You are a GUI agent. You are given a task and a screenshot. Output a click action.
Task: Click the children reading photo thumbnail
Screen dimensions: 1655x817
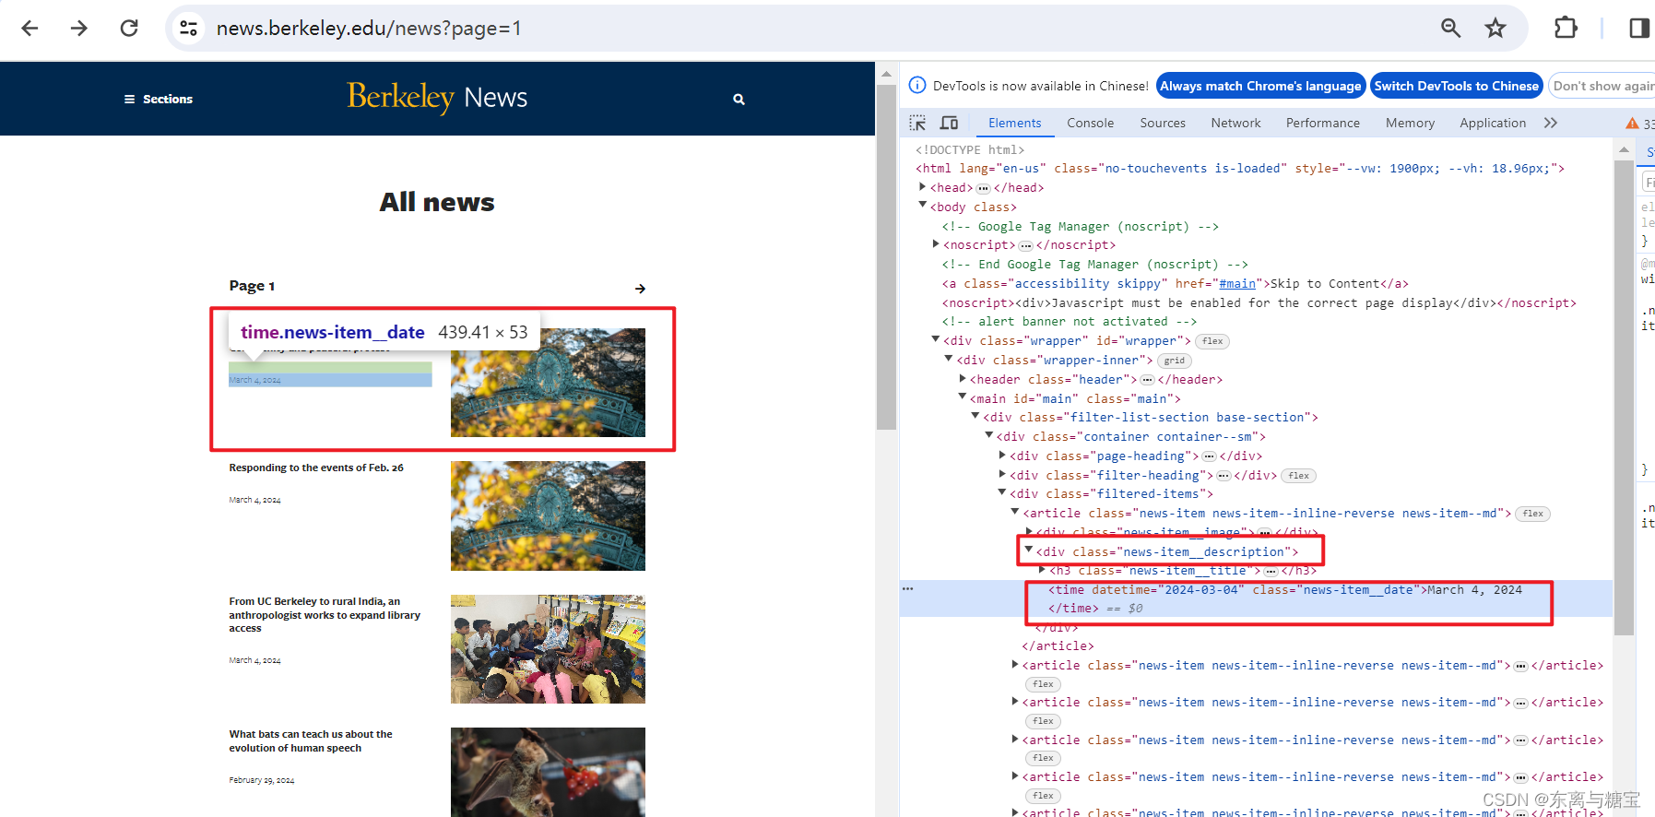pyautogui.click(x=548, y=649)
